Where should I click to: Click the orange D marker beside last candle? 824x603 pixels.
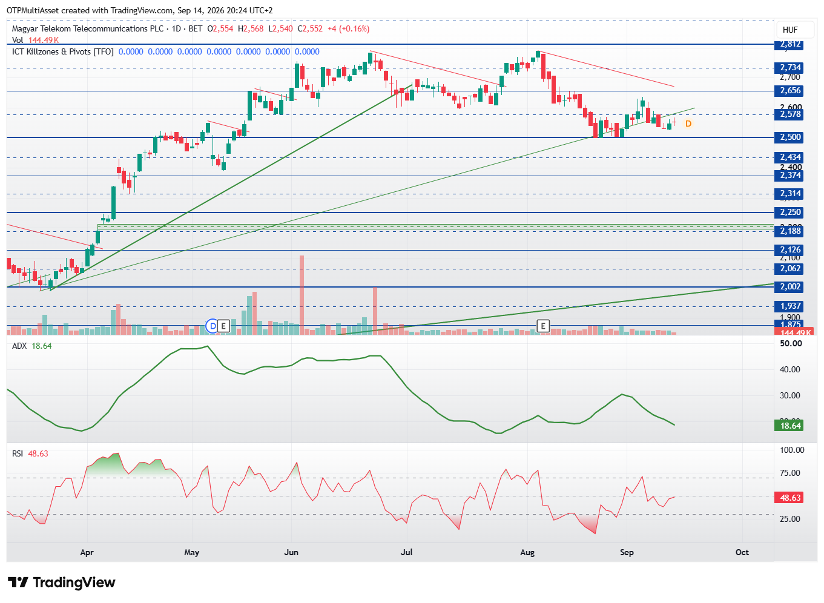click(x=688, y=124)
